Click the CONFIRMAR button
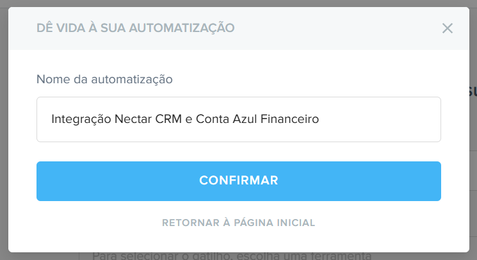 click(x=238, y=181)
